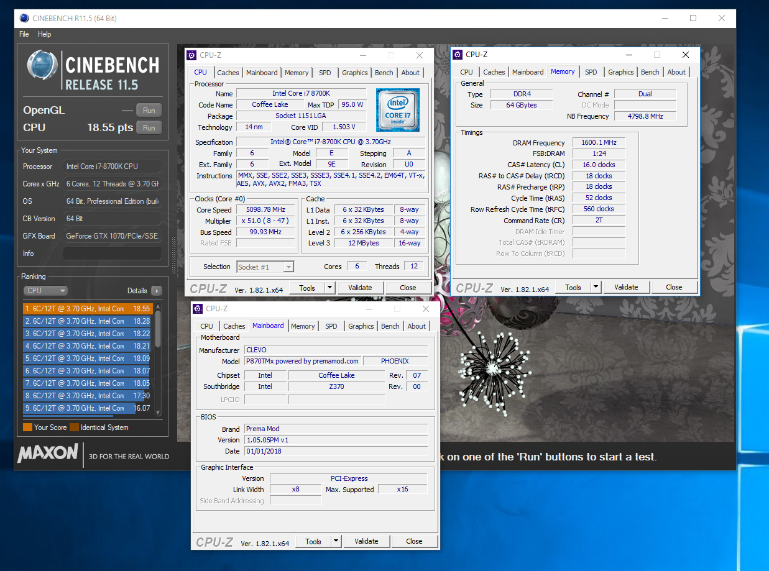Expand the Tools dropdown arrow in Memory window

(x=596, y=287)
